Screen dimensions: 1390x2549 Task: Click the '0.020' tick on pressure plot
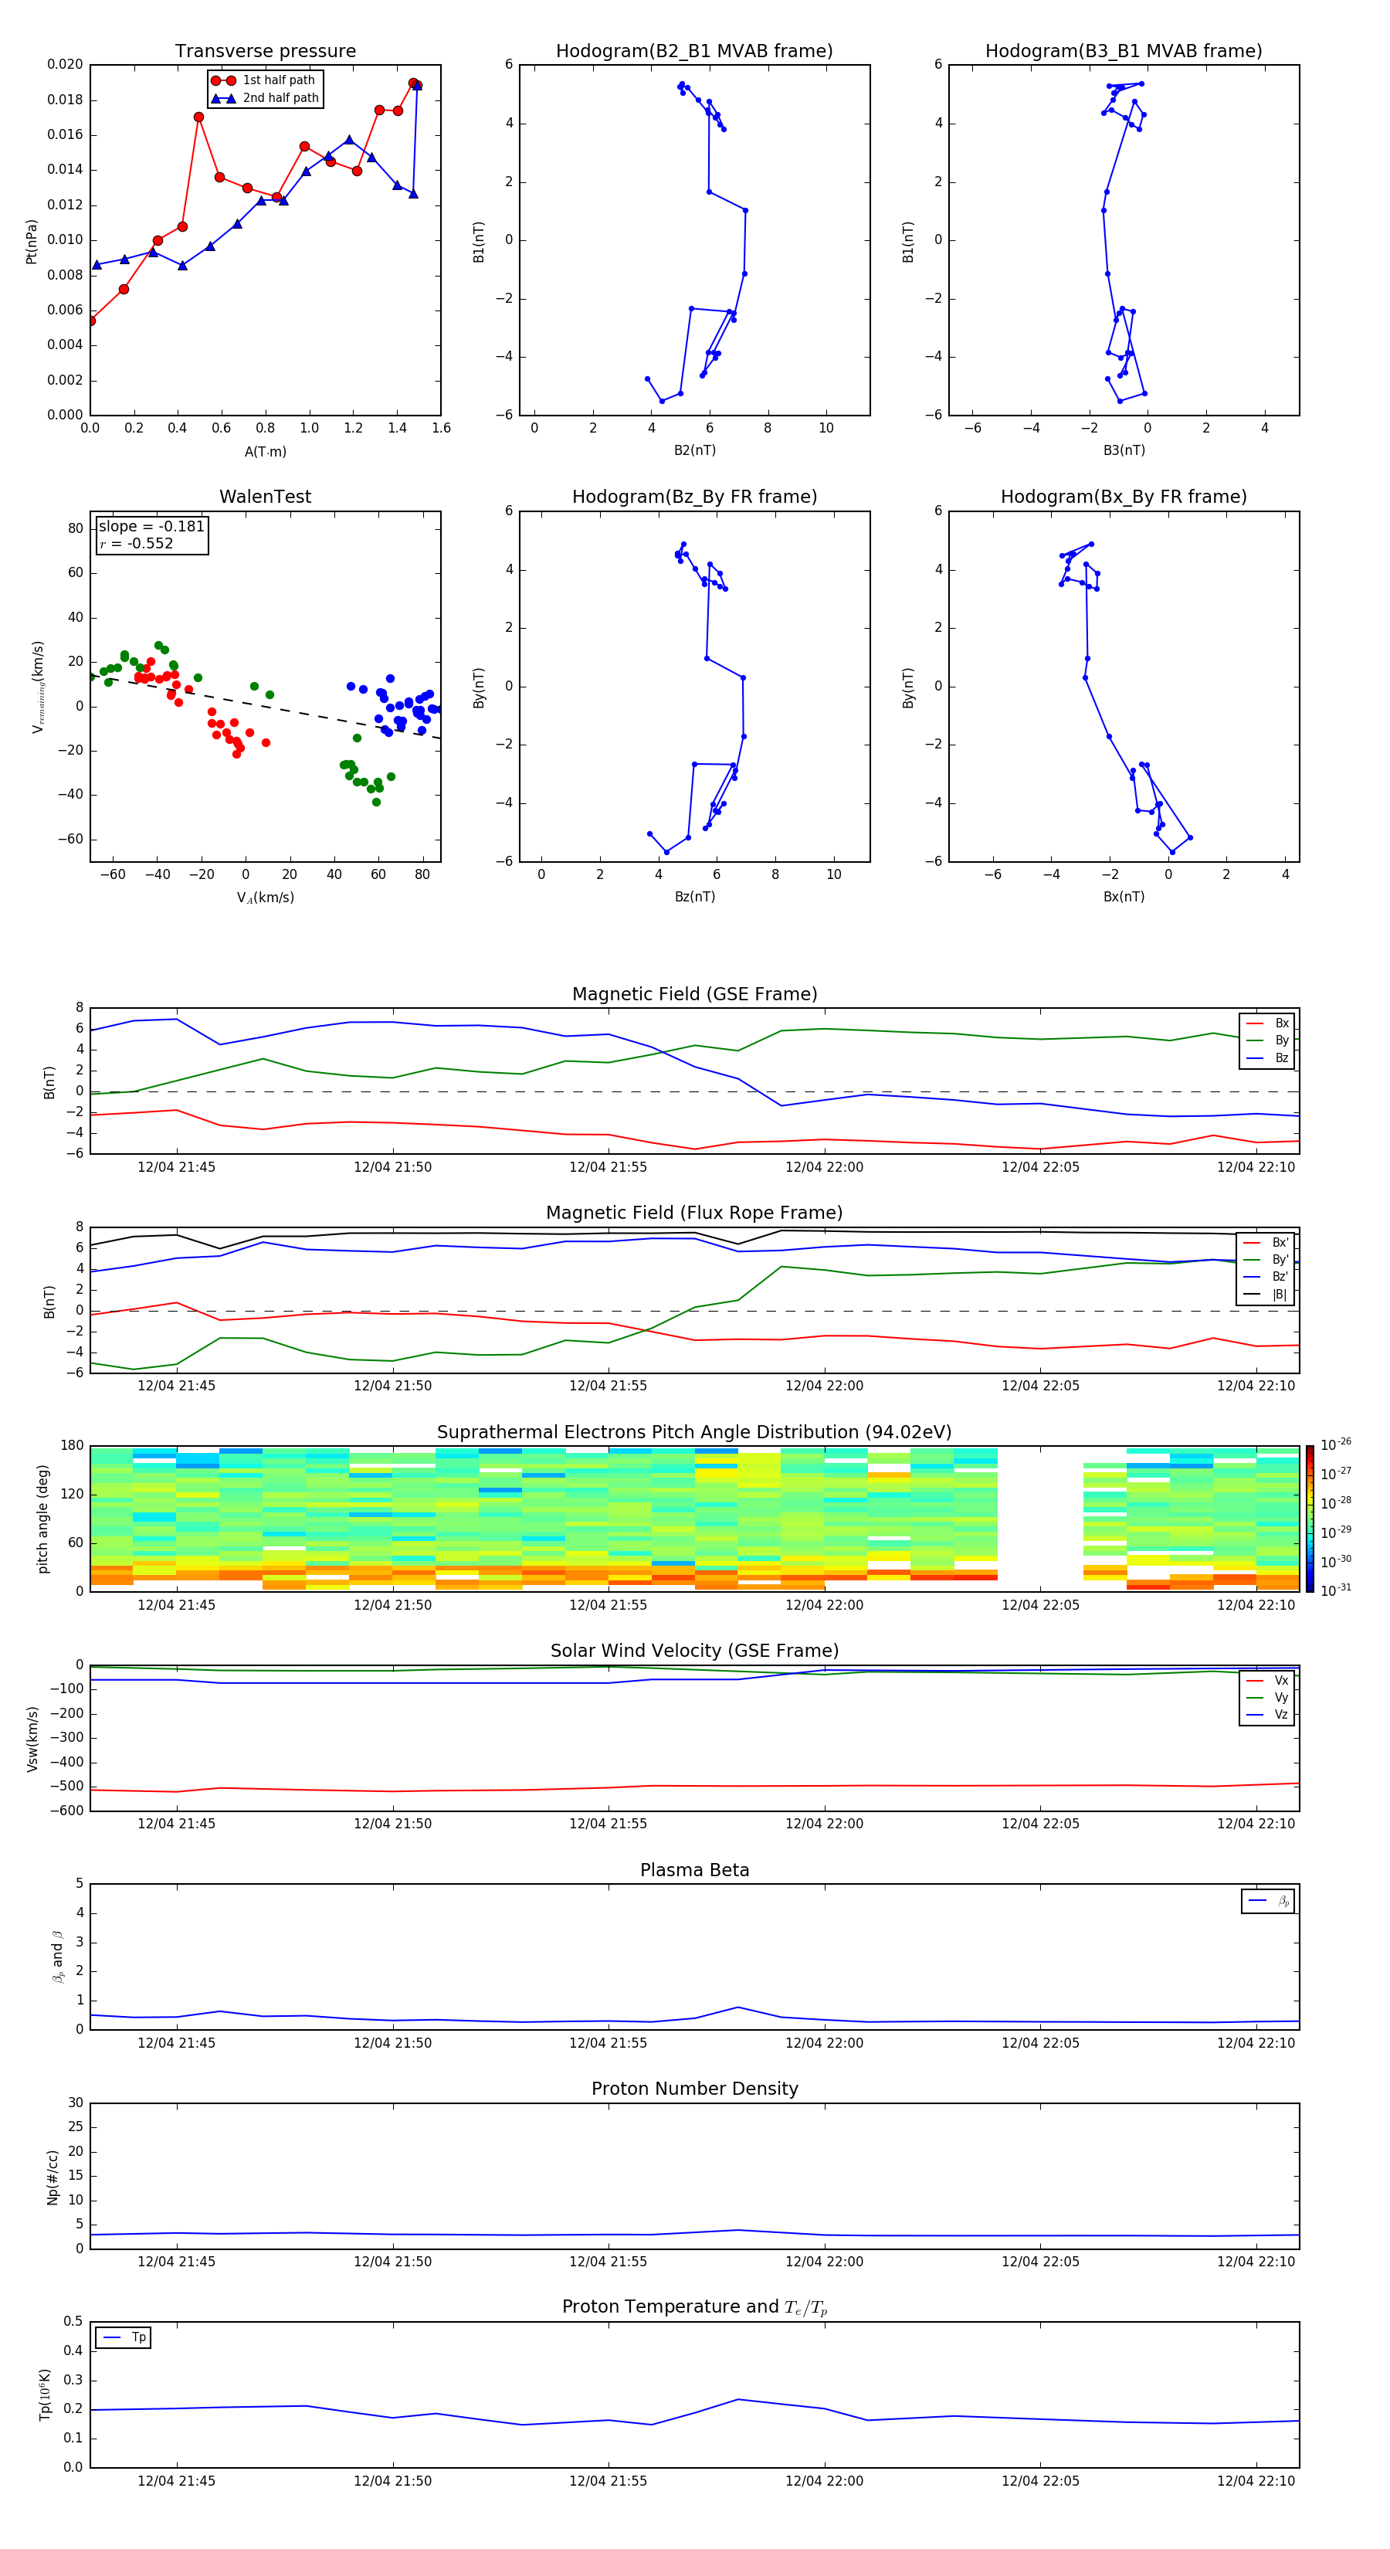point(66,64)
